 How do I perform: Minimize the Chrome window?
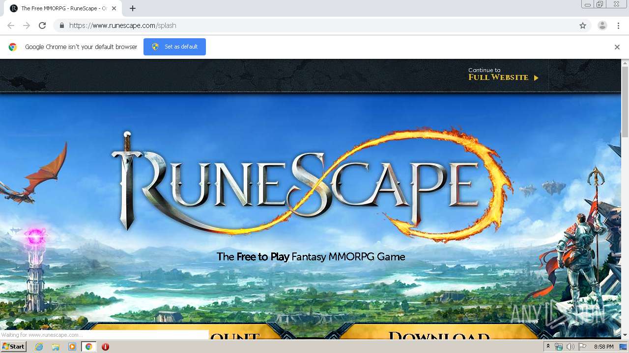[587, 4]
